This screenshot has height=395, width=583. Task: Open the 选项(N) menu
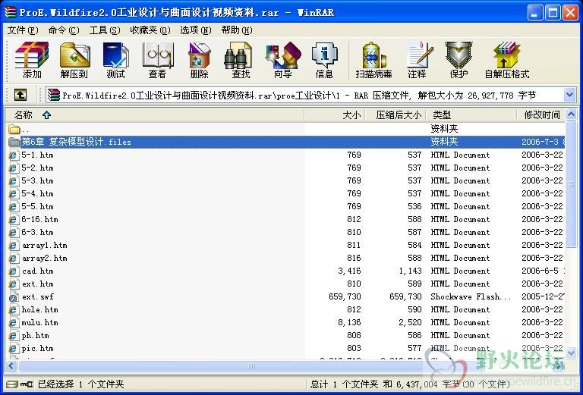[196, 30]
